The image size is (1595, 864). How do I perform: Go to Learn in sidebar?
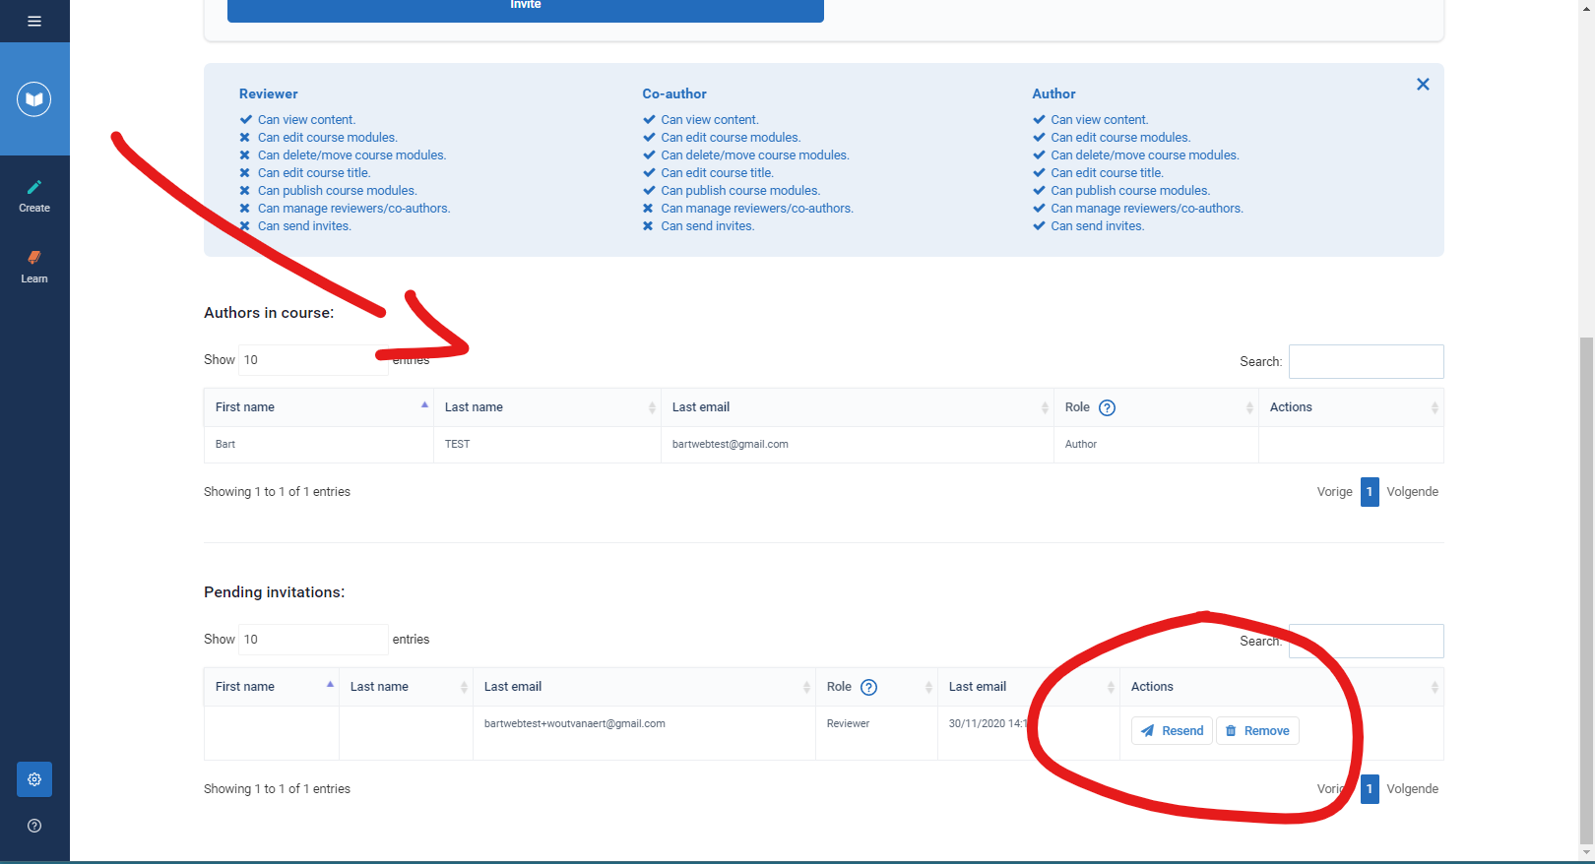pos(34,267)
